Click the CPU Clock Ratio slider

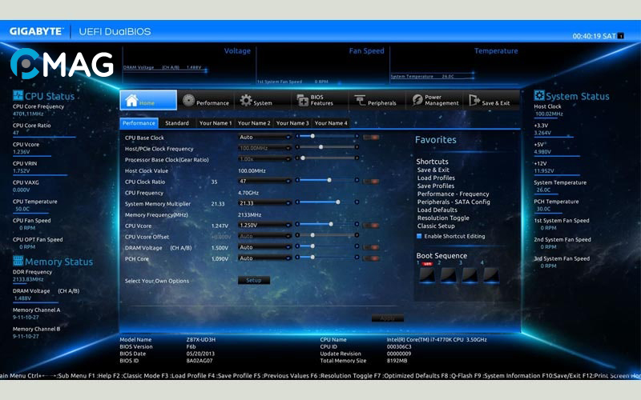point(329,181)
